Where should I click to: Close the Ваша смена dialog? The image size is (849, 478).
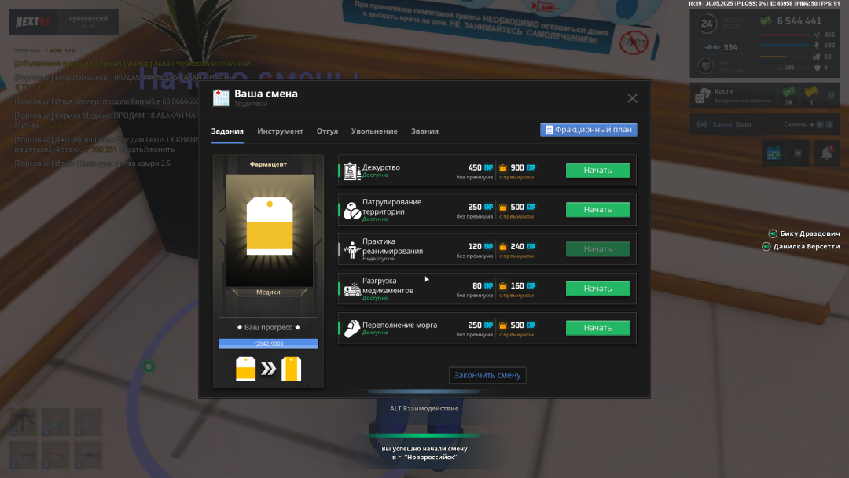(x=632, y=98)
